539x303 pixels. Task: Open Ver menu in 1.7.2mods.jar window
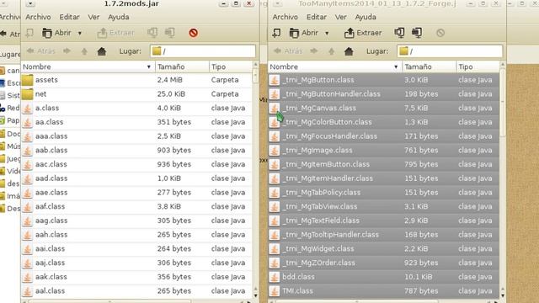point(93,17)
